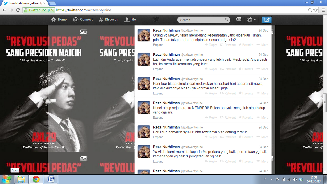327x184 pixels.
Task: Open avatar on the 'Orang yg MALAS' tweet
Action: point(144,35)
